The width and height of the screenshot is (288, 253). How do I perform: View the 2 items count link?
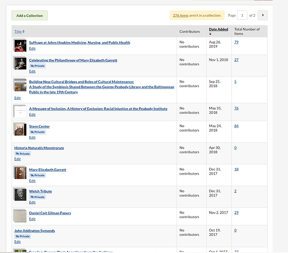pos(235,191)
